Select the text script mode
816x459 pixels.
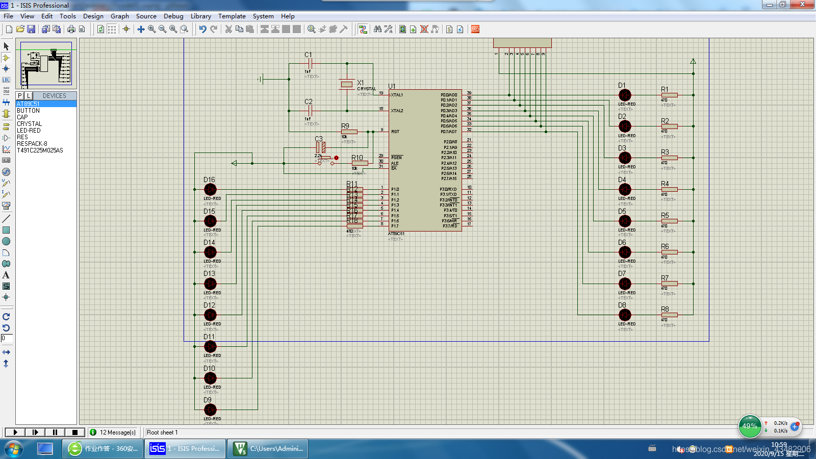click(x=6, y=91)
